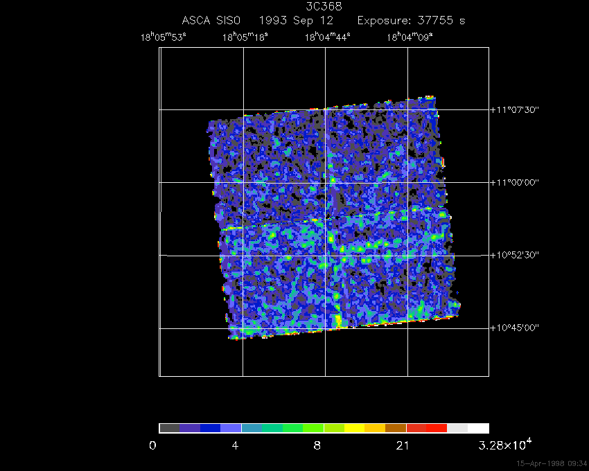Image resolution: width=589 pixels, height=471 pixels.
Task: Click the 18h04m44s right ascension label
Action: point(328,37)
